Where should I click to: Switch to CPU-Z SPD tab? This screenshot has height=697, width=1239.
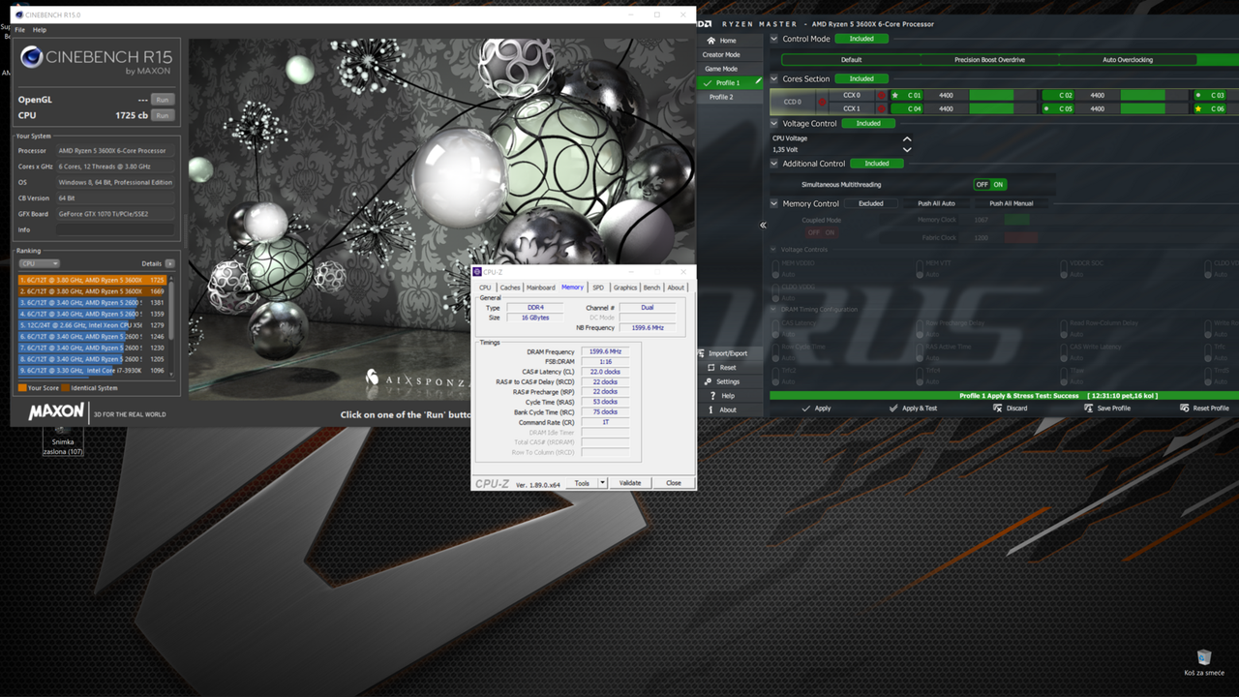[598, 288]
